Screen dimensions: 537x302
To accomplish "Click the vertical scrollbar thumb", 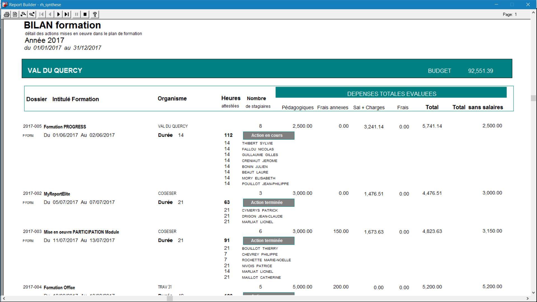I will [534, 98].
